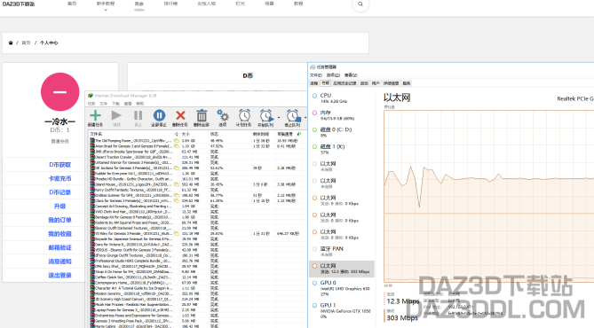Click the green plus new task icon in IDM
Image resolution: width=594 pixels, height=328 pixels.
click(x=96, y=115)
